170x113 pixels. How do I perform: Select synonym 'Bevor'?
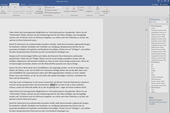tap(153, 69)
